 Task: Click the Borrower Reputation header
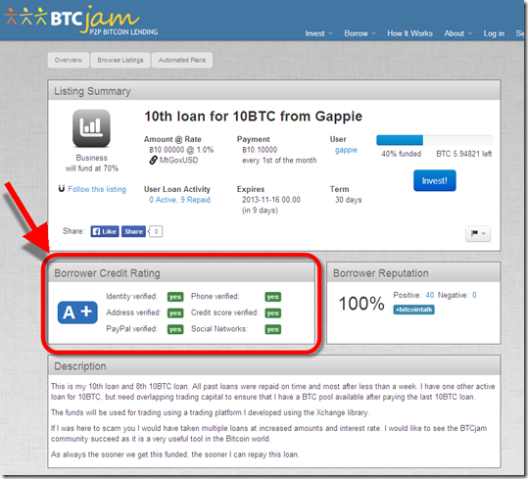[x=413, y=273]
